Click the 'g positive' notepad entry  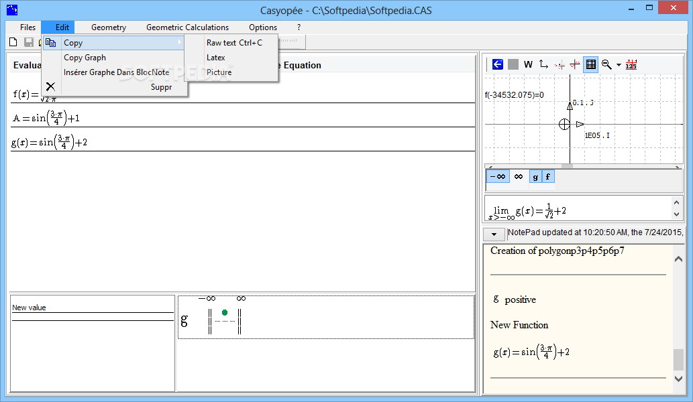515,299
